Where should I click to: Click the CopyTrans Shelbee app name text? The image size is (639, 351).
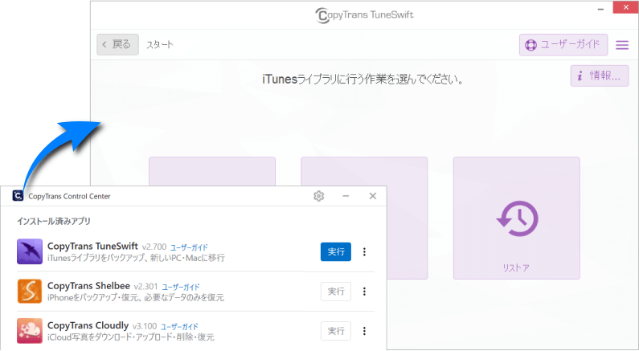pos(88,286)
